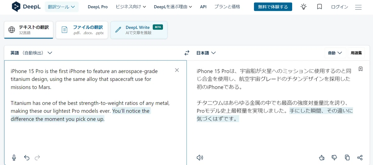Clear the source text with the X

[x=177, y=70]
